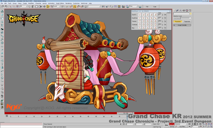
Task: Open the Modifiers menu
Action: 31,3
